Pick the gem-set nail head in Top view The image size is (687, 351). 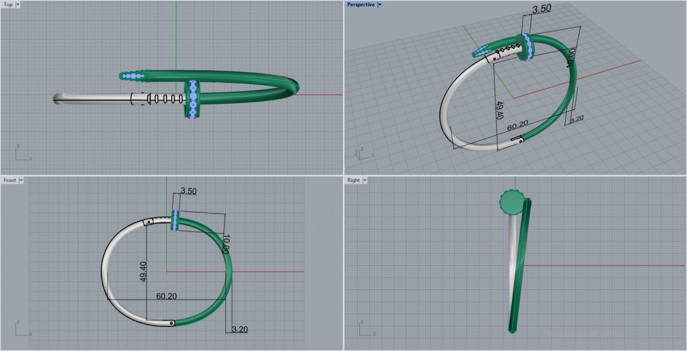click(x=192, y=98)
